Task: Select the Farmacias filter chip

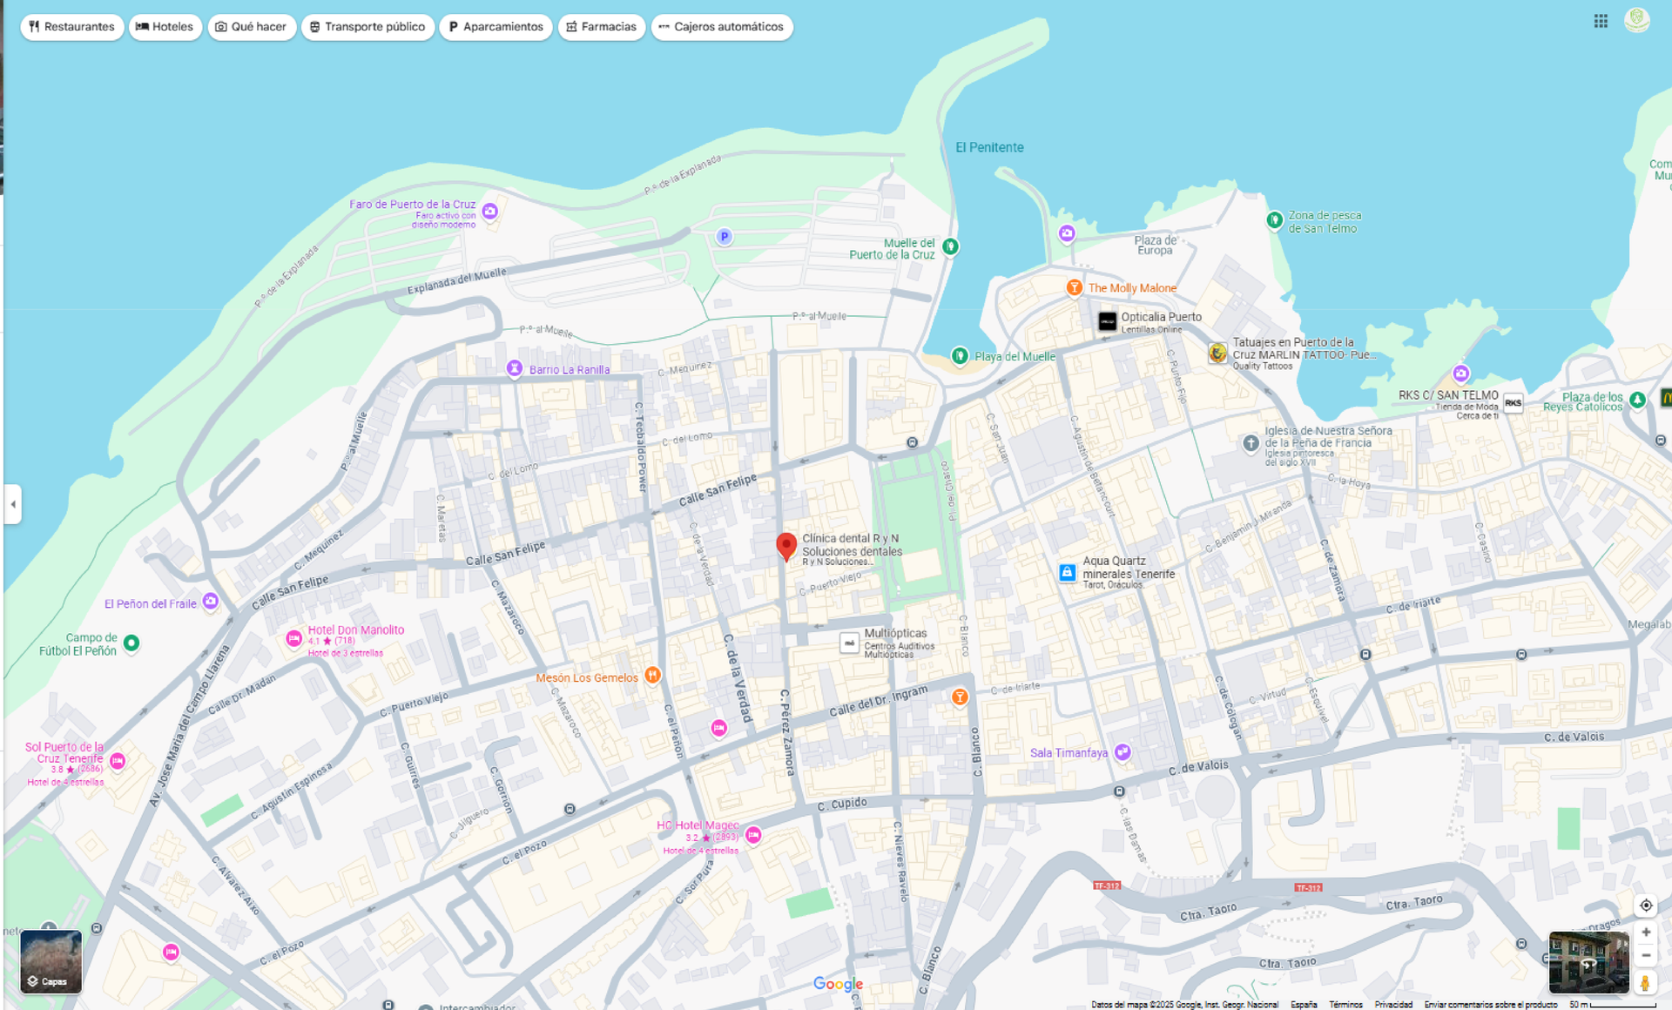Action: [601, 27]
